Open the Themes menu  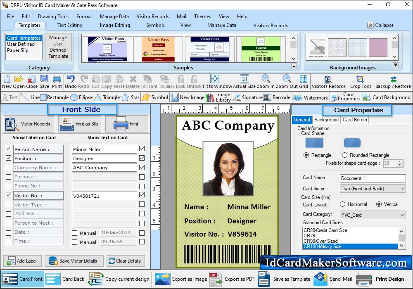pos(202,17)
